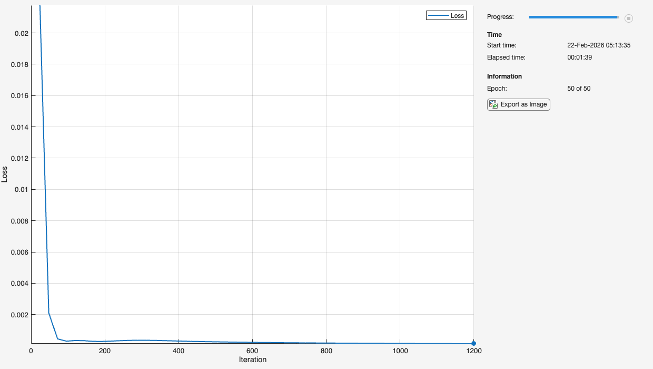Click the Export as Image icon
The width and height of the screenshot is (653, 369).
coord(493,104)
